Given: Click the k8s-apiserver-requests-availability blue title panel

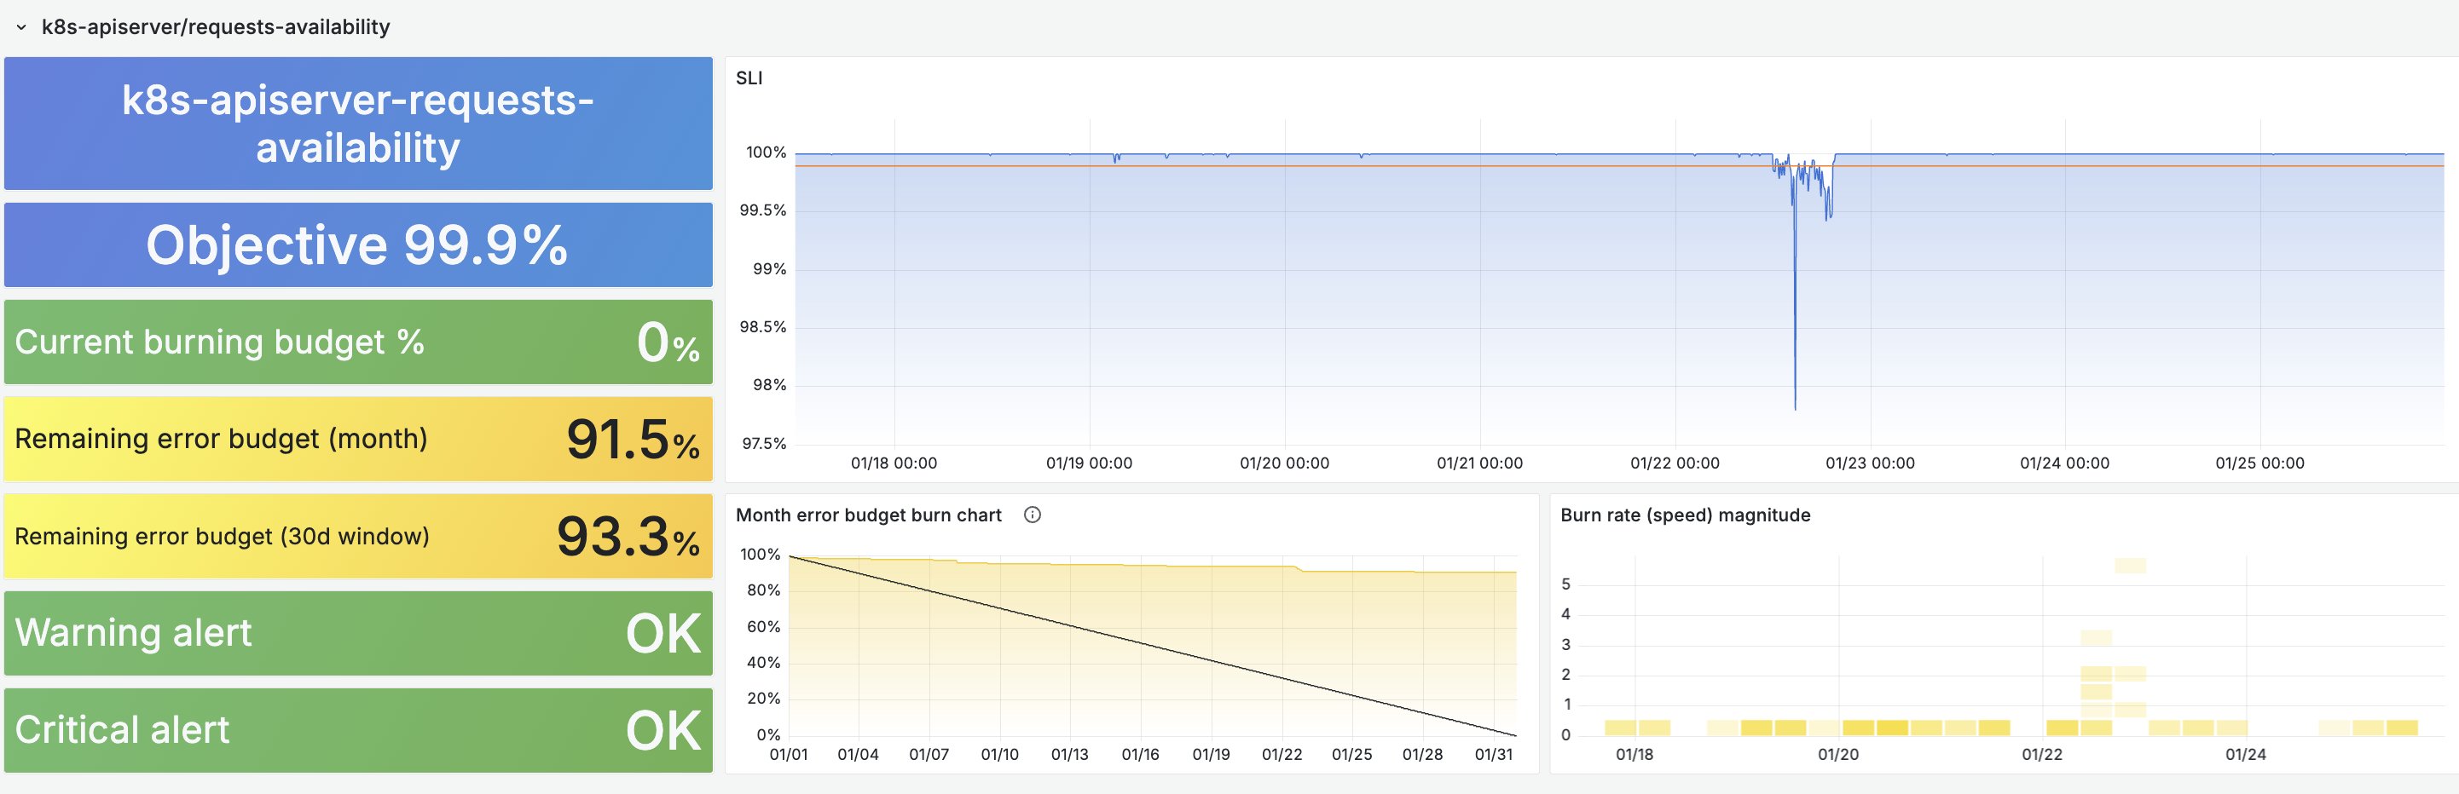Looking at the screenshot, I should 358,124.
